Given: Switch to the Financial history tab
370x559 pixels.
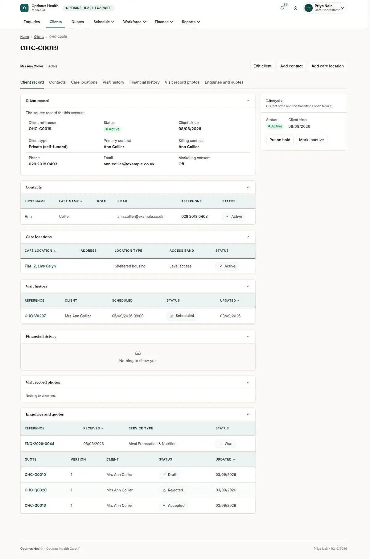Looking at the screenshot, I should point(145,82).
